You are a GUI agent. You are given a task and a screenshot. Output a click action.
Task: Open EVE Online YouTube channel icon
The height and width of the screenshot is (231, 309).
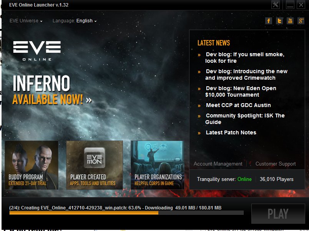(290, 21)
